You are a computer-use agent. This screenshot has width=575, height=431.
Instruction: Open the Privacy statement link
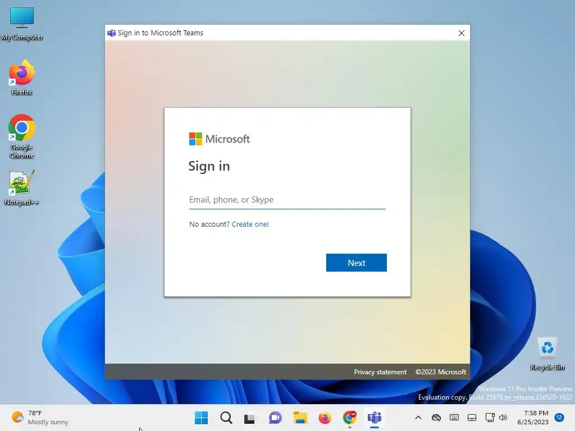point(380,372)
